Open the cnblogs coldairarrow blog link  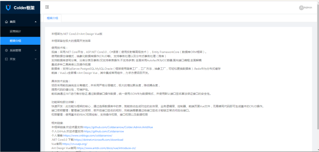88,136
